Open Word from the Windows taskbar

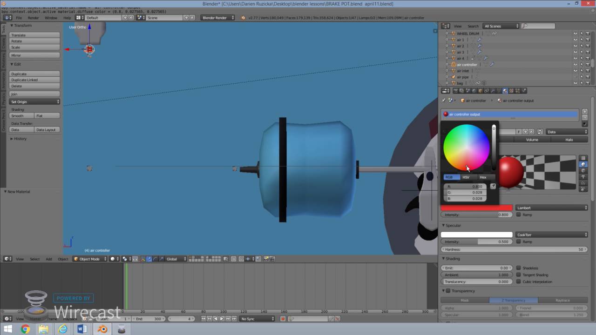82,329
